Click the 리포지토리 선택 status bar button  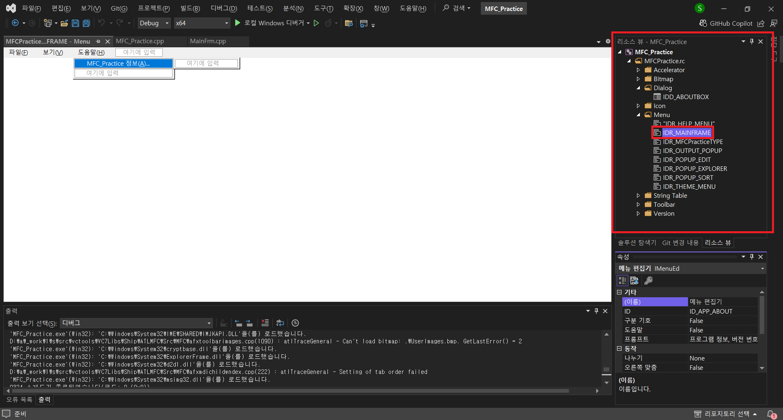(x=726, y=414)
